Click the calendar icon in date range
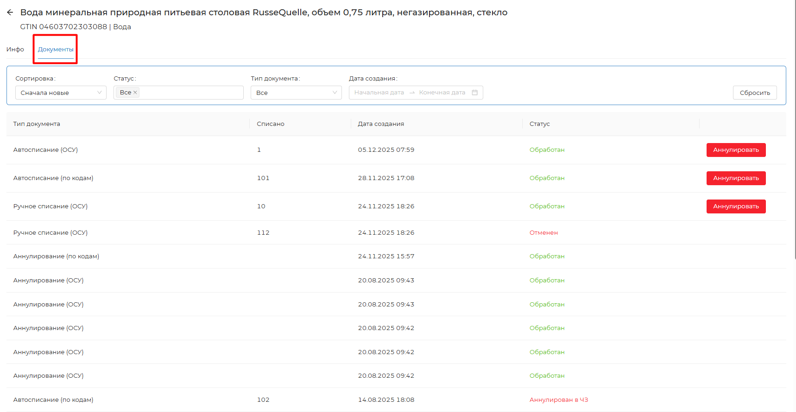Viewport: 796px width, 412px height. [474, 93]
